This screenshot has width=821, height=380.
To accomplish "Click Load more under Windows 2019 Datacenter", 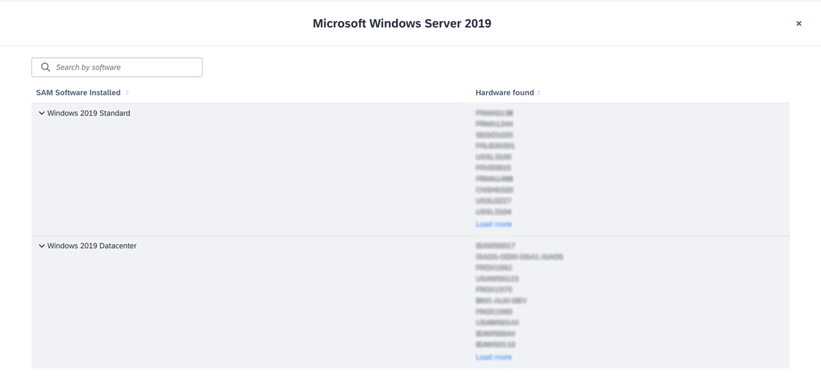I will point(493,357).
